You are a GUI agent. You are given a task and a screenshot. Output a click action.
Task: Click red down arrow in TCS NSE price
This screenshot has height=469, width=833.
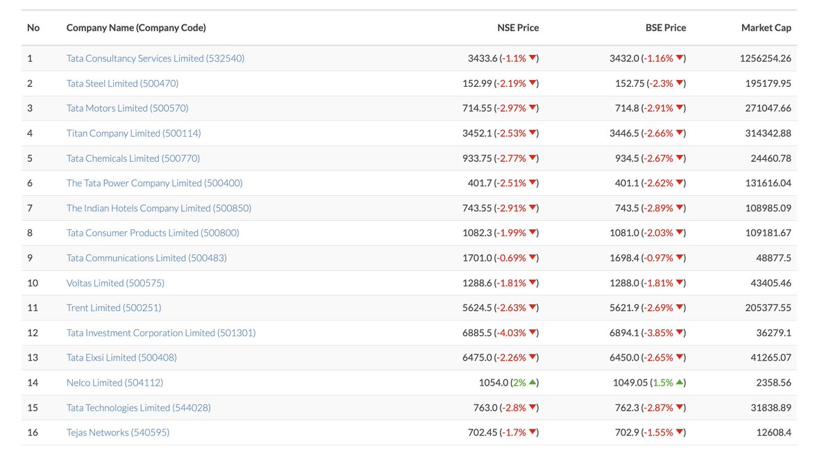(x=532, y=58)
